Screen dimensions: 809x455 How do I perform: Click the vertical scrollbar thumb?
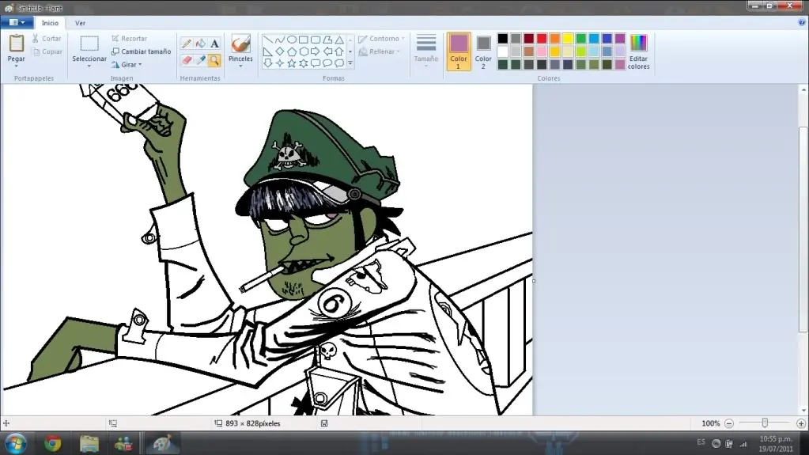tap(803, 229)
